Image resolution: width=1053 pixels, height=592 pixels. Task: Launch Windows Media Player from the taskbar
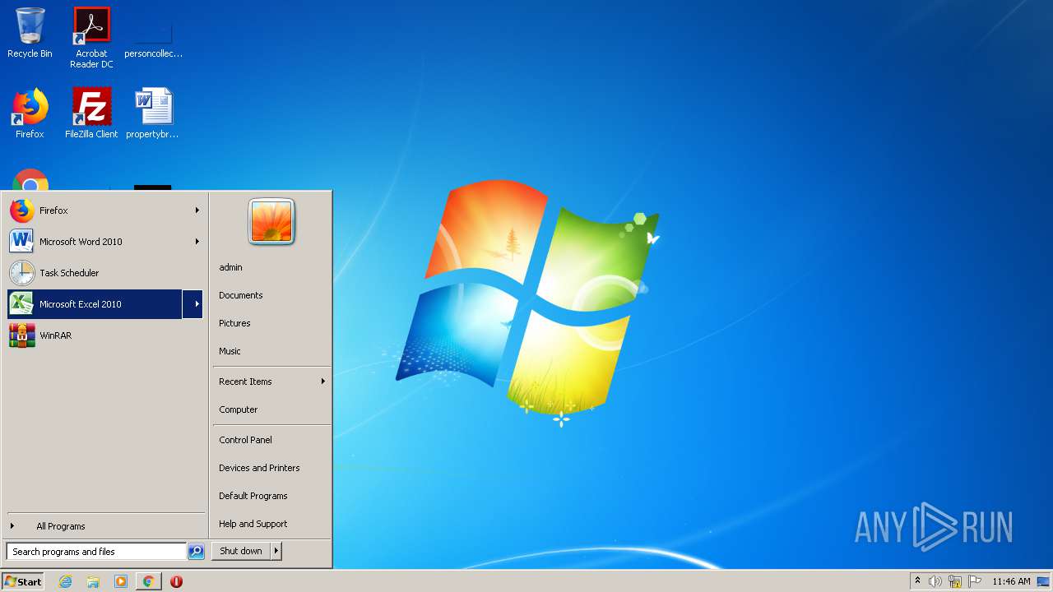pos(121,581)
